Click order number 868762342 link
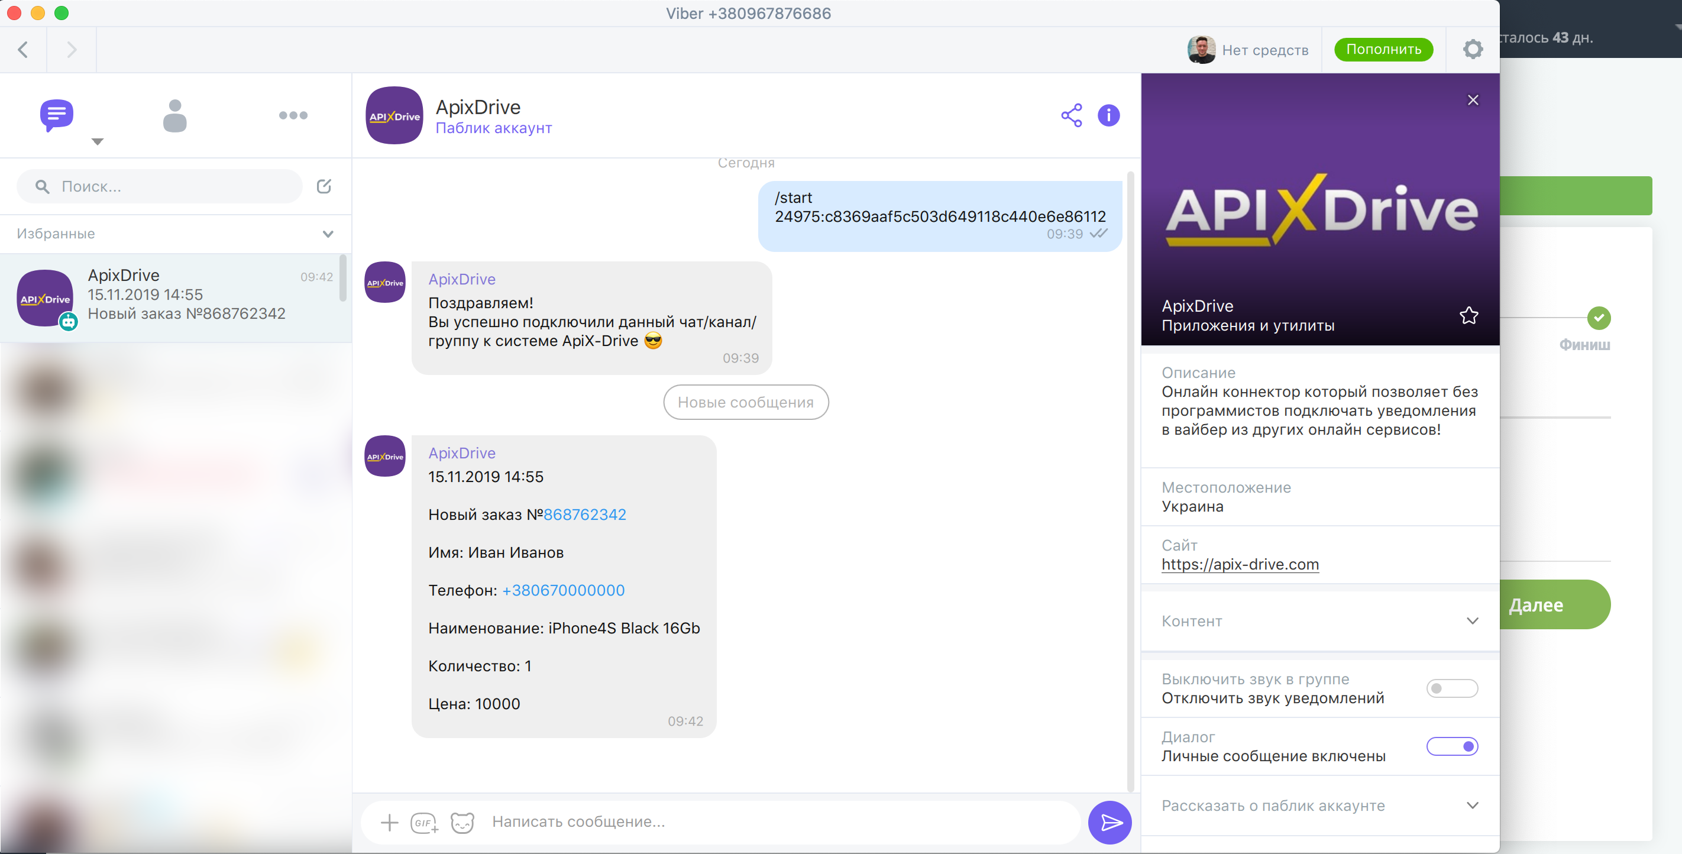 click(584, 515)
